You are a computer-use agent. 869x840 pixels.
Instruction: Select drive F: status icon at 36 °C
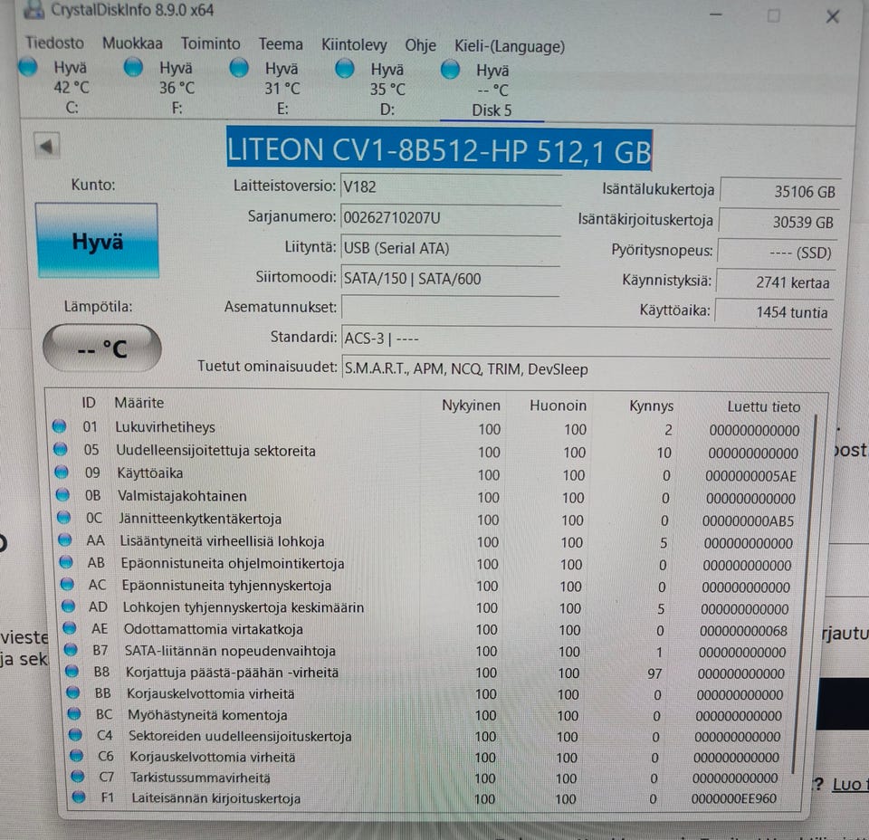tap(134, 68)
